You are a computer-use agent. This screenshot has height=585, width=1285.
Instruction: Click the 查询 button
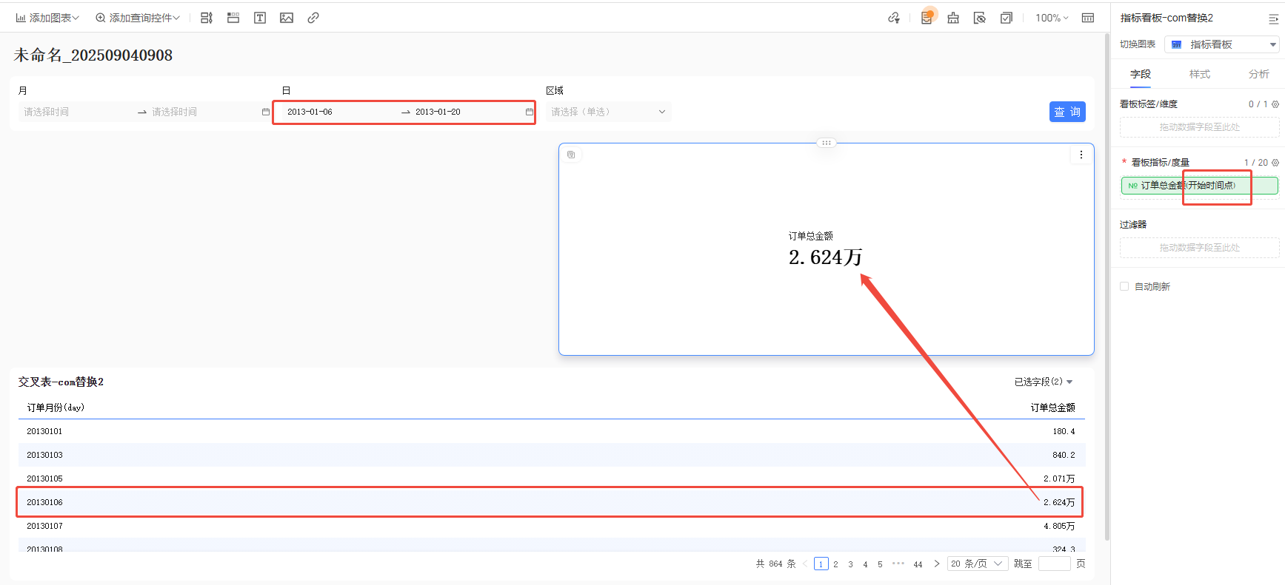point(1067,112)
